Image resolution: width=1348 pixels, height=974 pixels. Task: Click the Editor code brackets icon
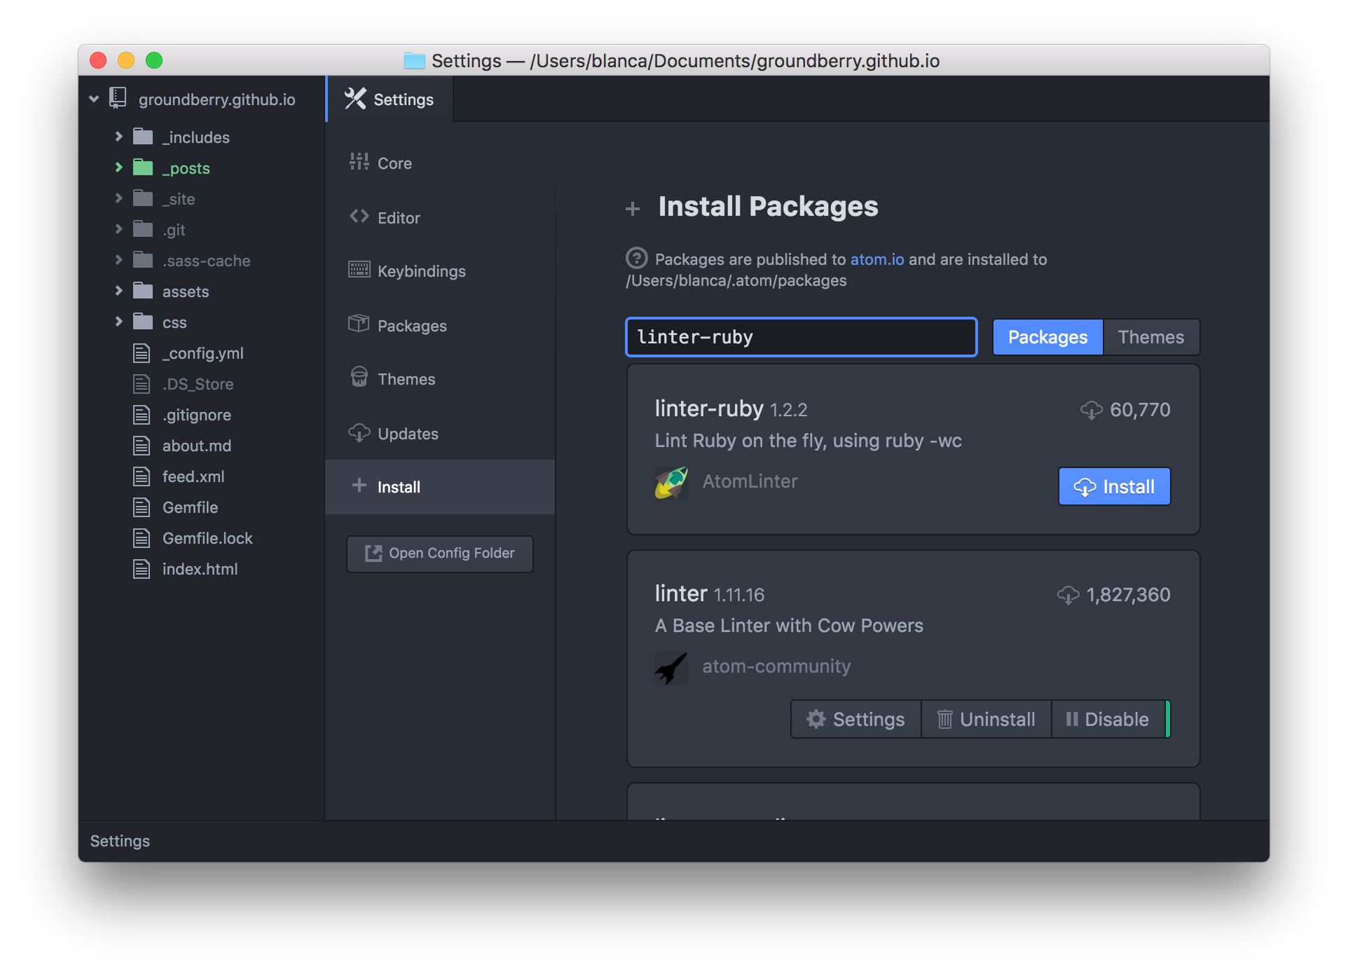(x=359, y=217)
